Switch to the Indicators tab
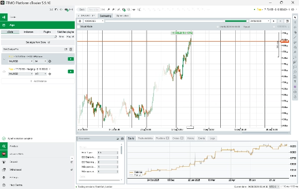Image resolution: width=299 pixels, height=189 pixels. click(28, 32)
